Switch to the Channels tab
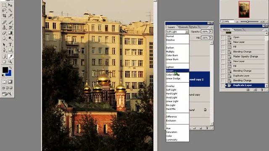 [x=183, y=27]
